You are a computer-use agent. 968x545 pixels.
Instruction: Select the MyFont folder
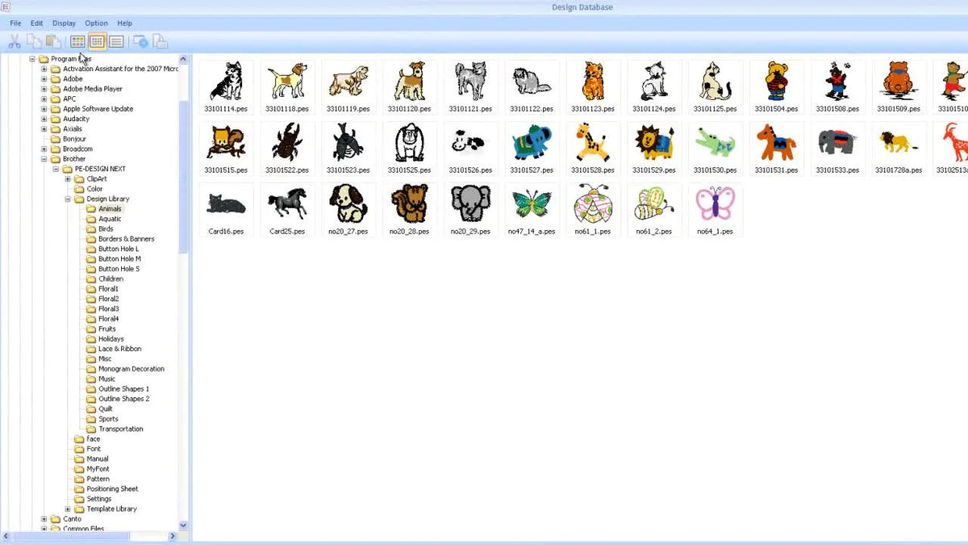[x=98, y=468]
